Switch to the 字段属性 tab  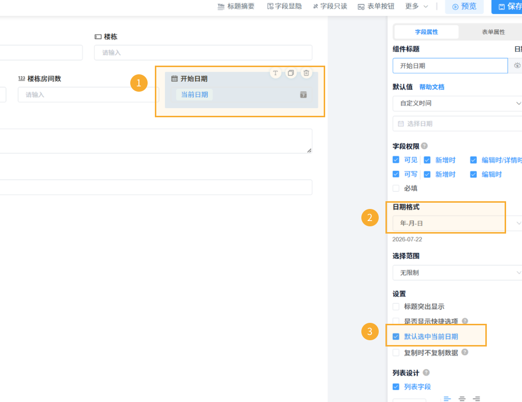[x=426, y=32]
